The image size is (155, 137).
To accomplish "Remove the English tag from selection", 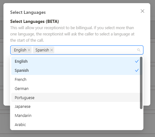I will [29, 50].
